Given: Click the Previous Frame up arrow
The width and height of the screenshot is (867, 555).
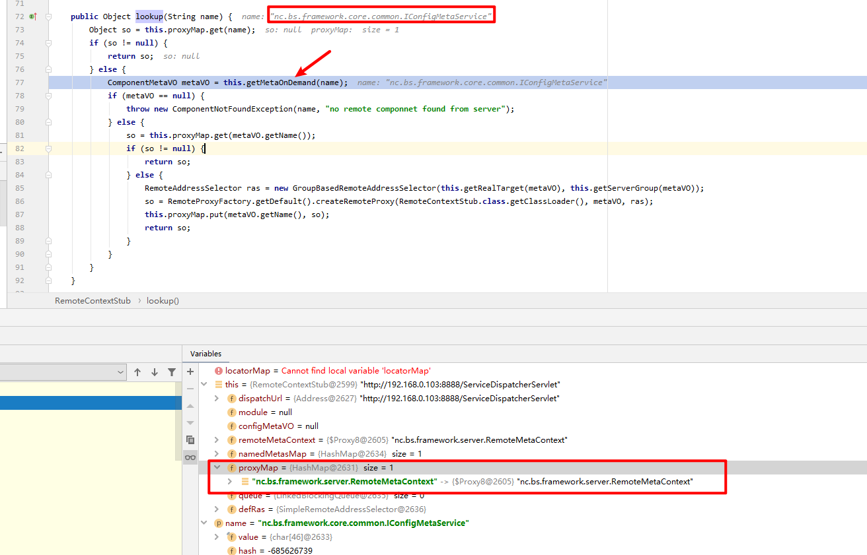Looking at the screenshot, I should tap(137, 372).
